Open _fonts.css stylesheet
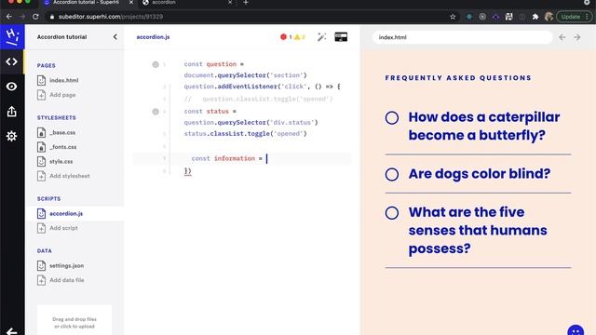This screenshot has height=335, width=596. click(63, 147)
